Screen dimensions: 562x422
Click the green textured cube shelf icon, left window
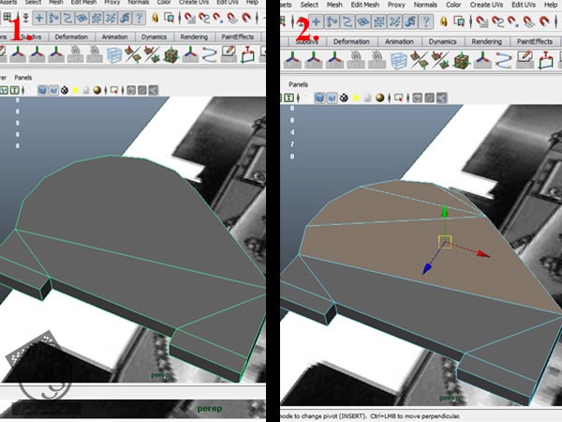170,56
